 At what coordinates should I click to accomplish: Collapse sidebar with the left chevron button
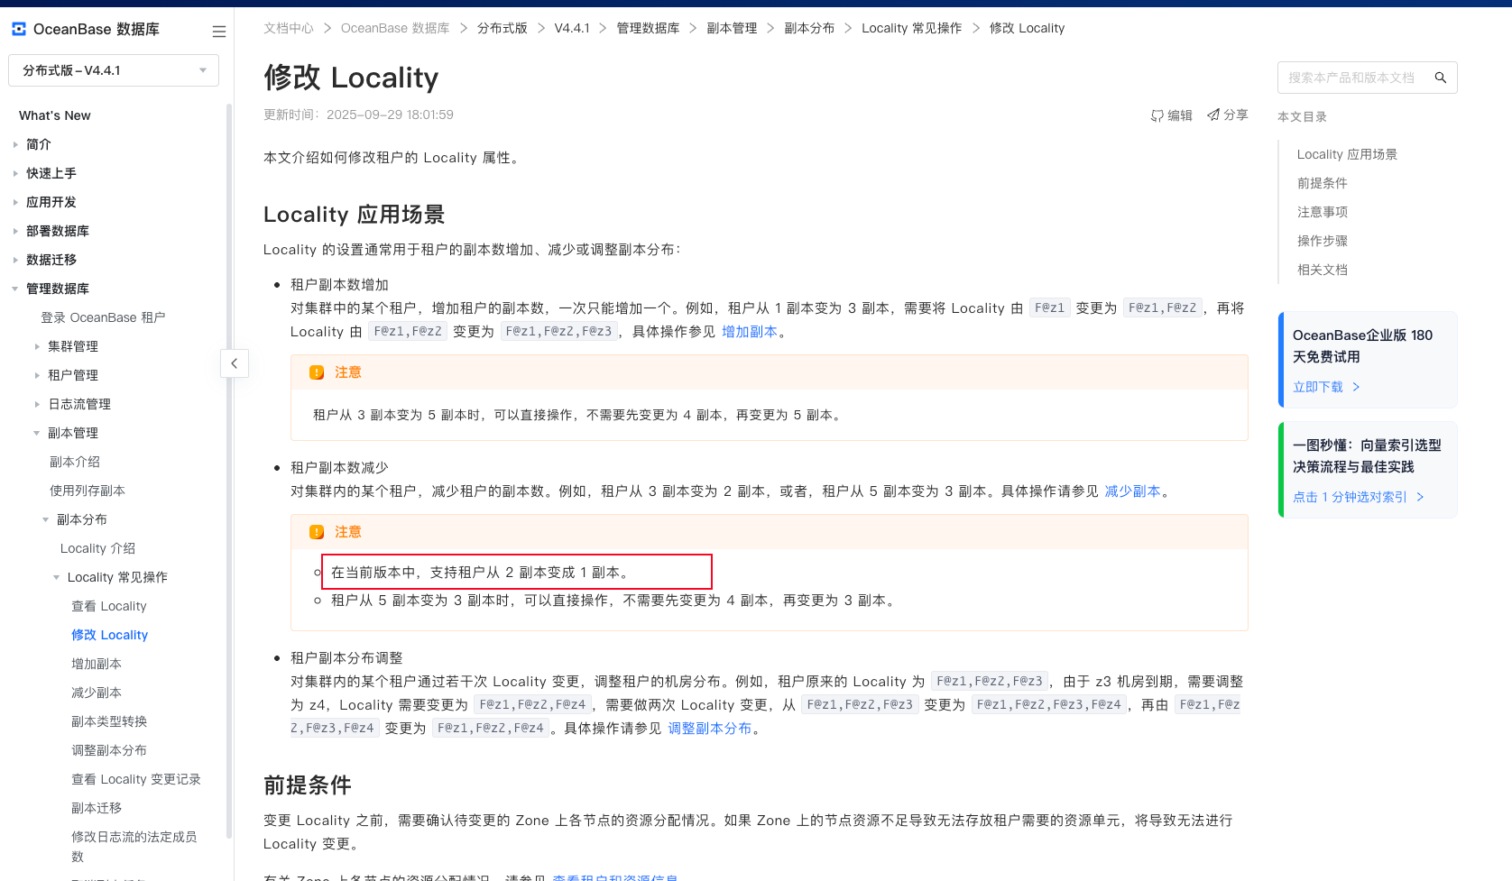[x=235, y=363]
